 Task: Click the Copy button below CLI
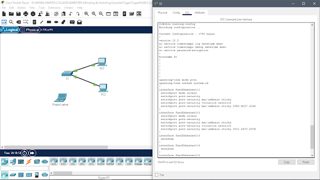click(x=286, y=162)
